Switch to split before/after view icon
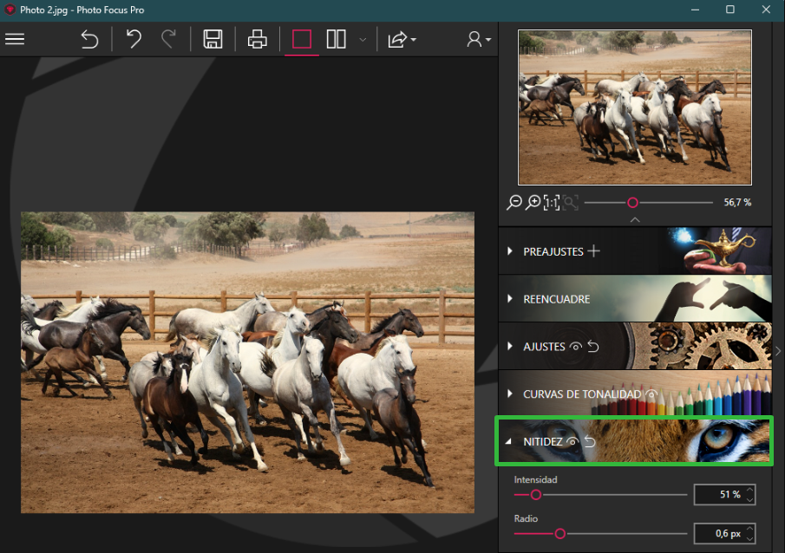The width and height of the screenshot is (785, 553). pyautogui.click(x=337, y=39)
